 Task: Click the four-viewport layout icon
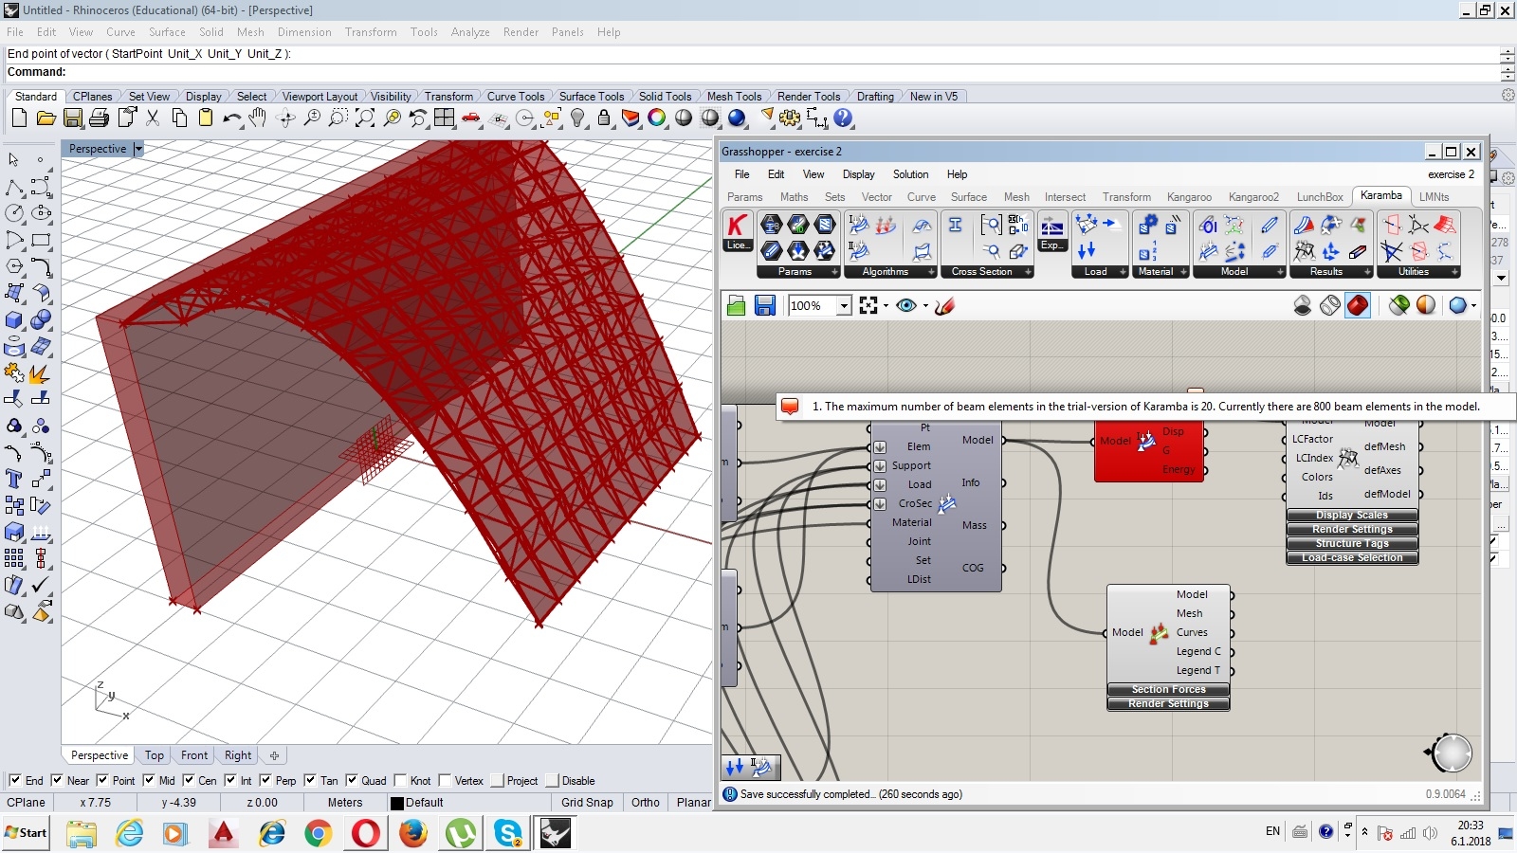pos(445,118)
